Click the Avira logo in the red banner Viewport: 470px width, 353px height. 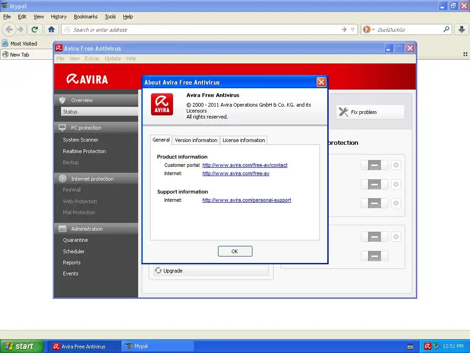point(87,79)
